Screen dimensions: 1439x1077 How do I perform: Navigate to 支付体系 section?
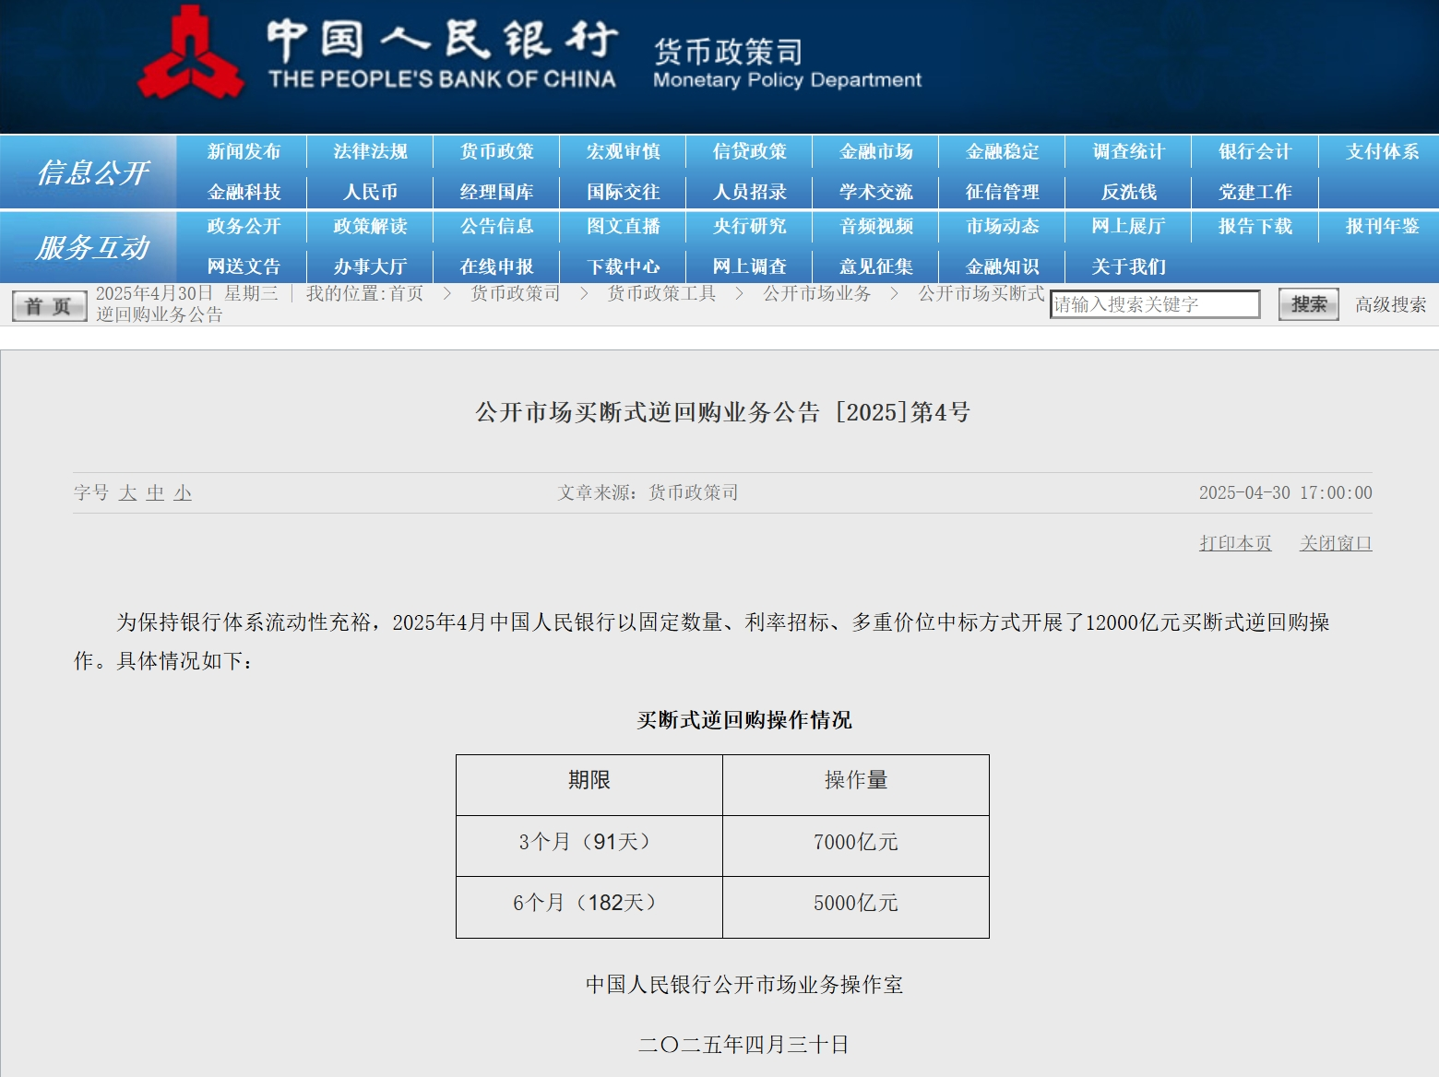point(1381,151)
